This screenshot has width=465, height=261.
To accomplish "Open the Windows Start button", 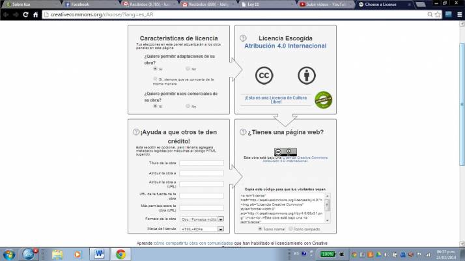I will click(x=8, y=254).
